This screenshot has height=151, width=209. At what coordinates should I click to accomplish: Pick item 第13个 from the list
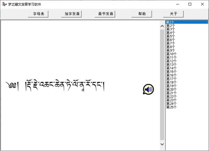171,65
